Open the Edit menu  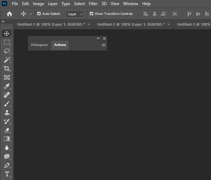pos(25,4)
